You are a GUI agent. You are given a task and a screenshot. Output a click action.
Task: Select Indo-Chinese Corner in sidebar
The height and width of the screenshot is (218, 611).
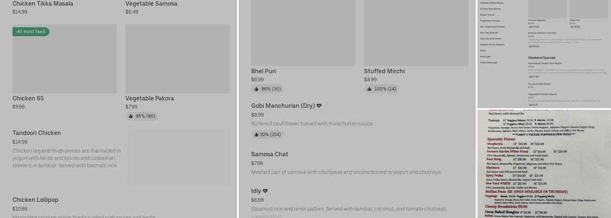(x=491, y=39)
